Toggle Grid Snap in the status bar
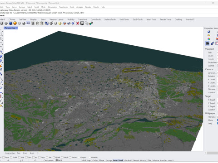Viewport: 218px width, 163px height. 86,160
